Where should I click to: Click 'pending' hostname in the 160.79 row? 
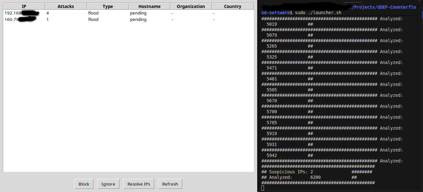pyautogui.click(x=138, y=19)
